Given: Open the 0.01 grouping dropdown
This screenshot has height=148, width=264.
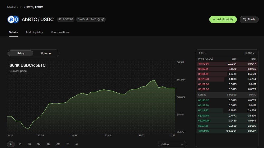Looking at the screenshot, I should tap(202, 53).
